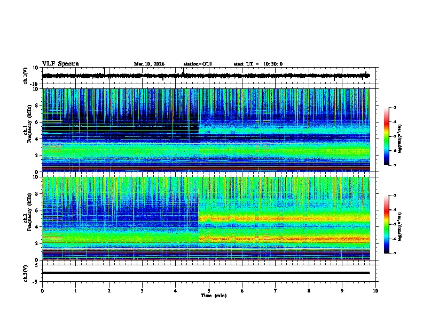The width and height of the screenshot is (423, 326).
Task: Click time axis tick label "7"
Action: [x=276, y=291]
